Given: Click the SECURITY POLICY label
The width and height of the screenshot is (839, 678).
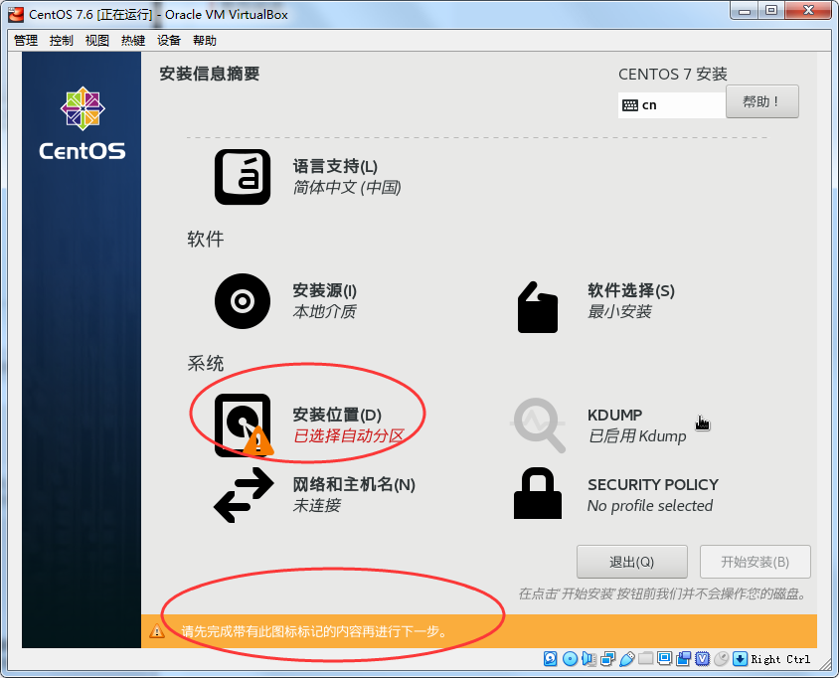Looking at the screenshot, I should (653, 484).
